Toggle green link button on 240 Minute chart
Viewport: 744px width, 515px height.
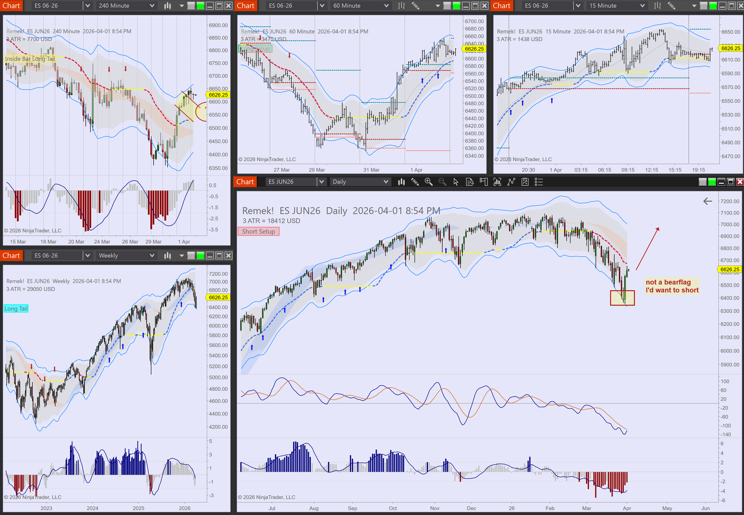(201, 5)
